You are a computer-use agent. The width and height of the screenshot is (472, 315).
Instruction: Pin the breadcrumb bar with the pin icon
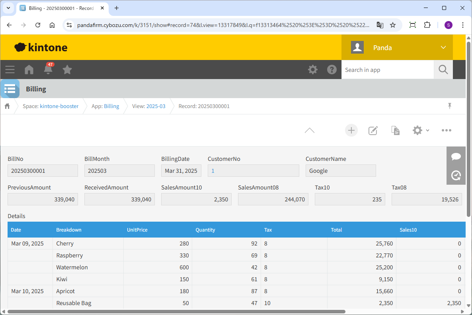click(450, 106)
